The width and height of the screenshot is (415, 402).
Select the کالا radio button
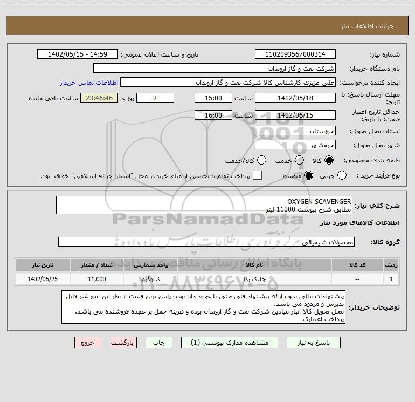point(329,160)
